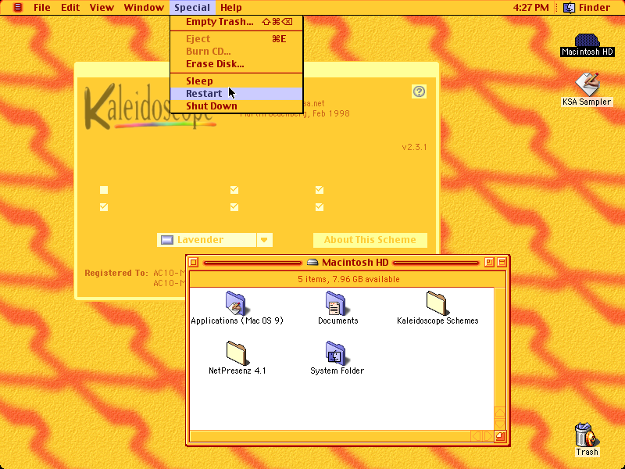Select the Trash icon on desktop
The height and width of the screenshot is (469, 625).
pyautogui.click(x=587, y=435)
